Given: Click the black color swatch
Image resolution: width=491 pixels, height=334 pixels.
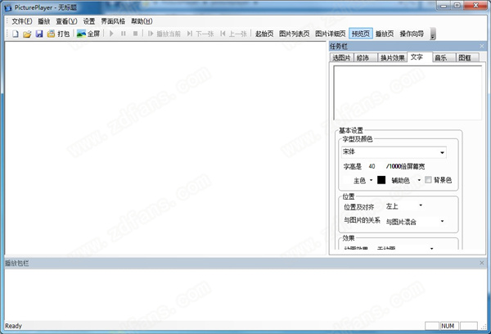Looking at the screenshot, I should pos(381,180).
